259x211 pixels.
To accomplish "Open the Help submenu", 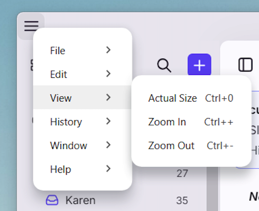I will coord(82,169).
